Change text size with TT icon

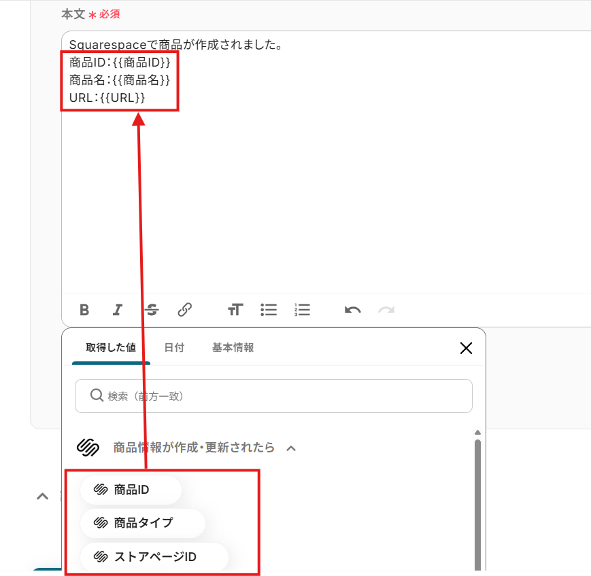coord(235,310)
